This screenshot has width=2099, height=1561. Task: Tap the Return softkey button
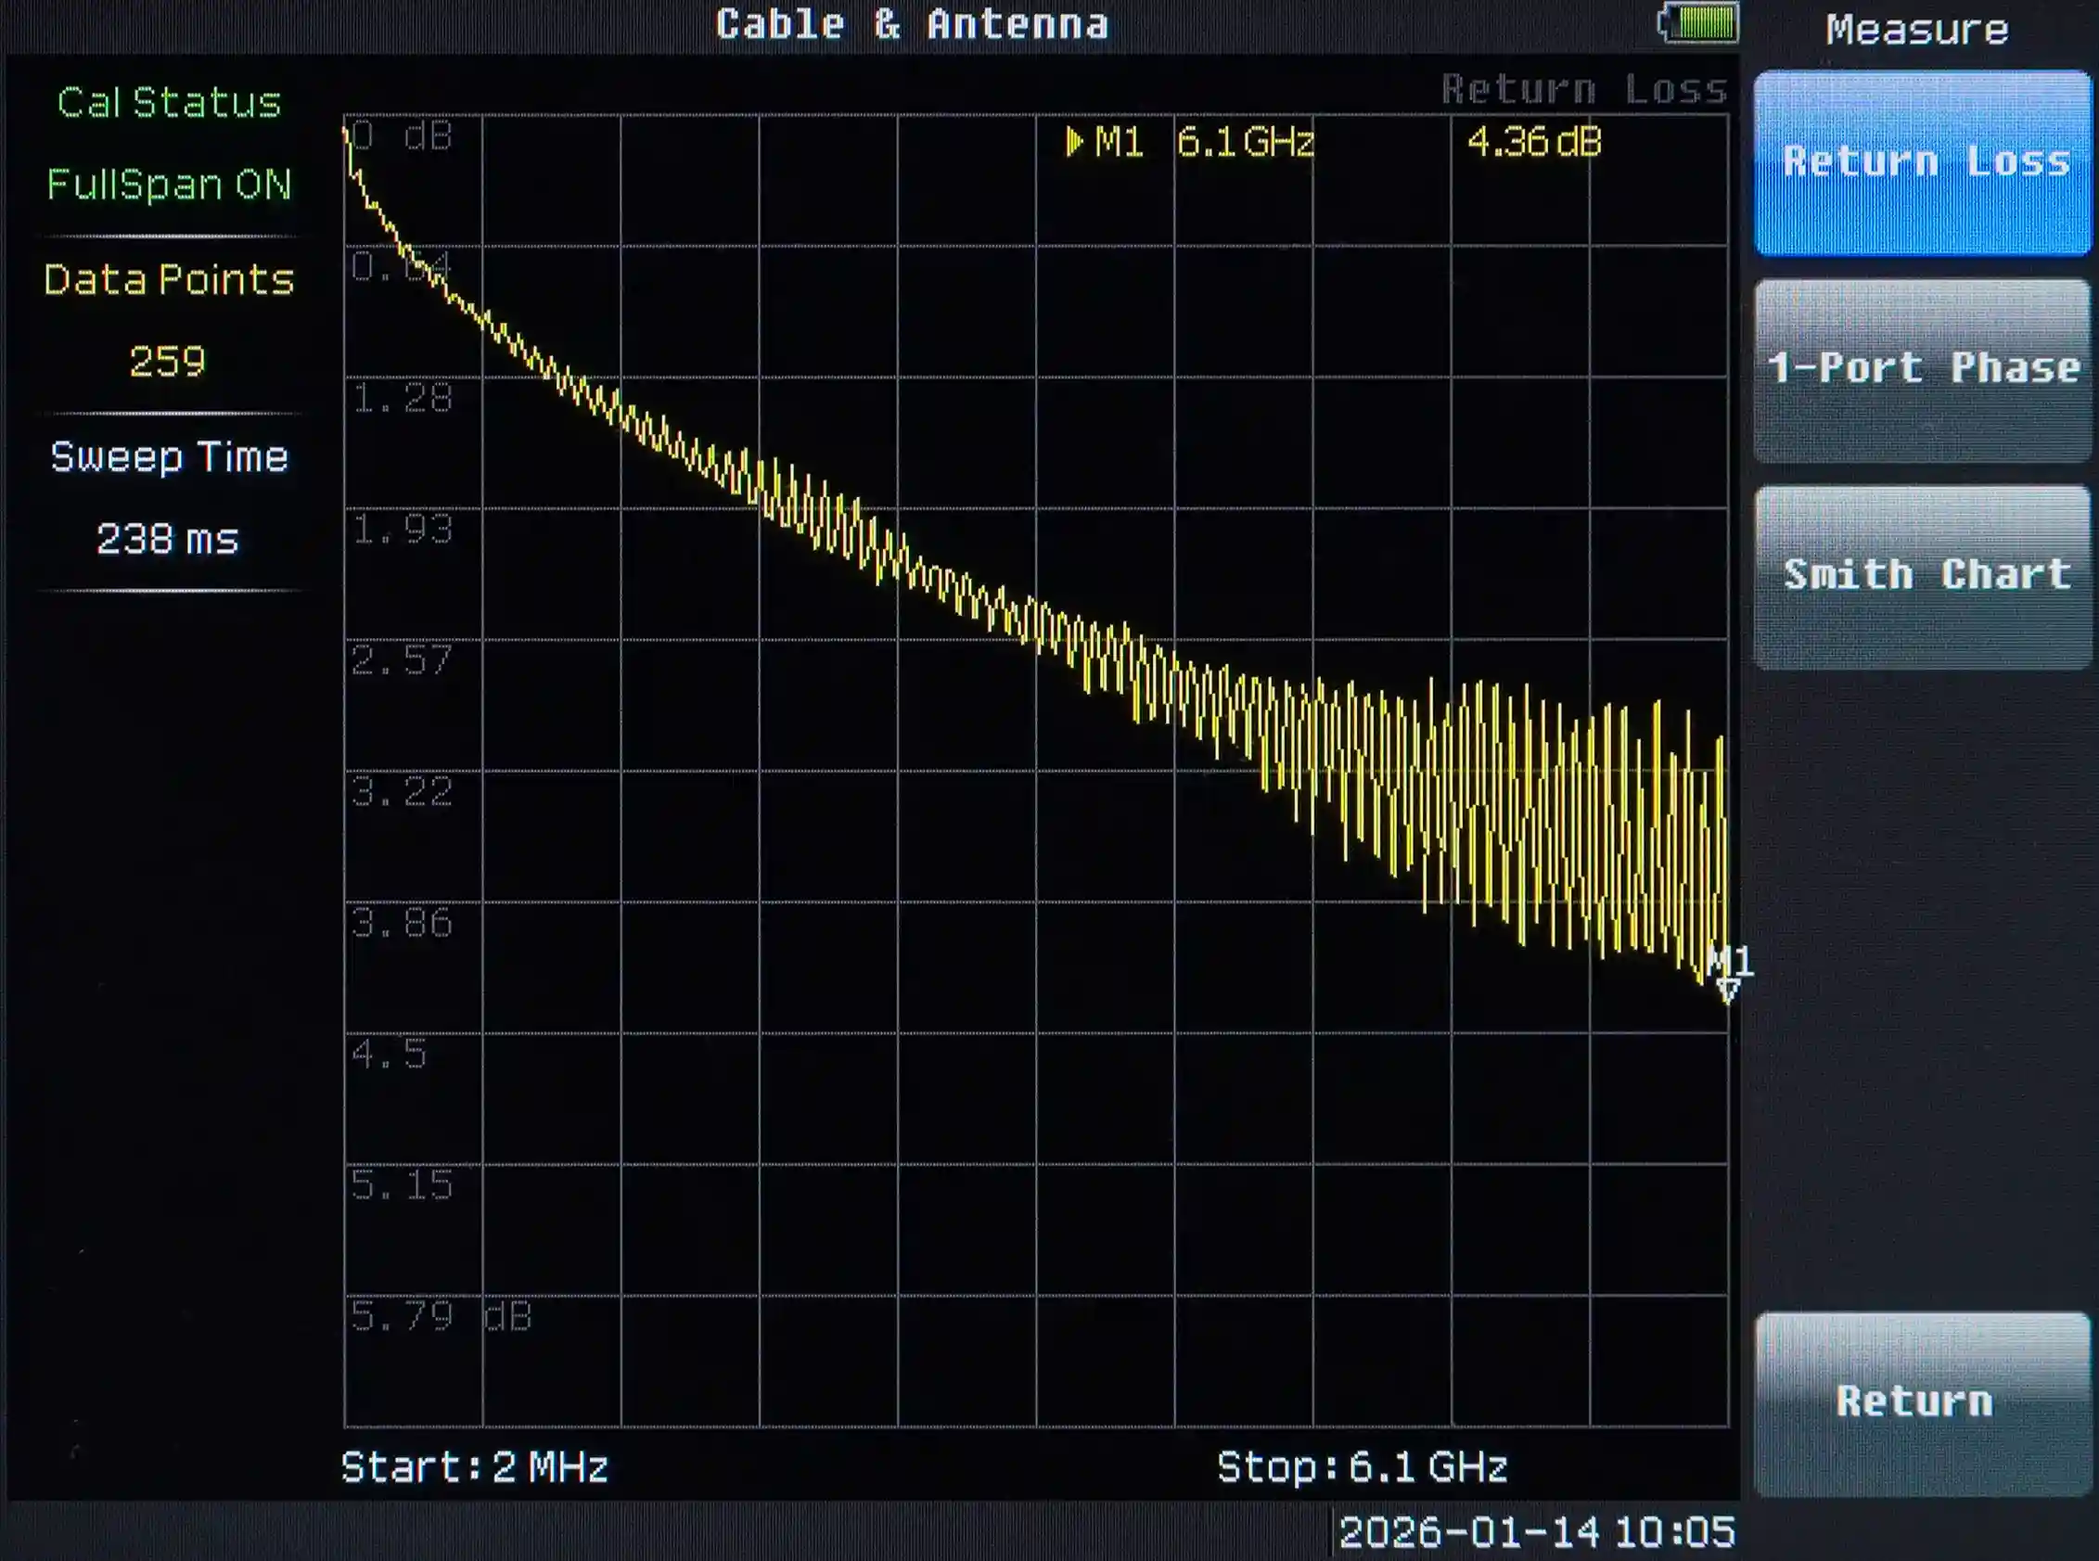tap(1922, 1403)
